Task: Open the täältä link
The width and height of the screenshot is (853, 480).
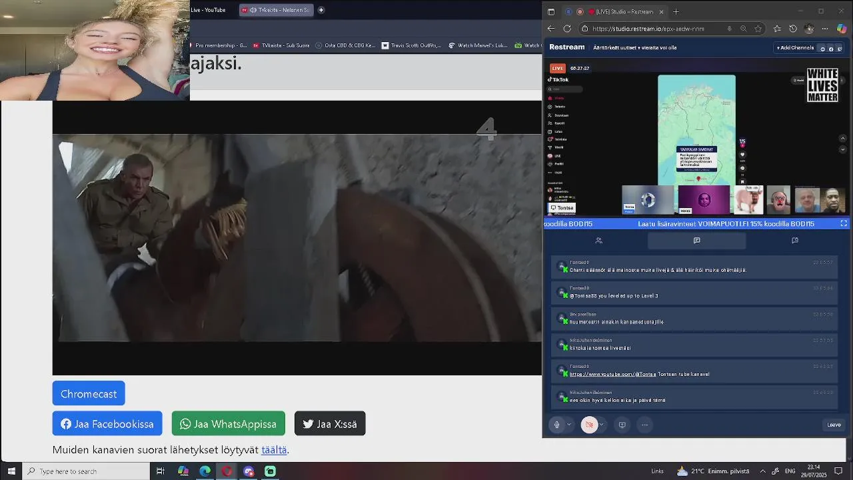Action: click(x=274, y=450)
